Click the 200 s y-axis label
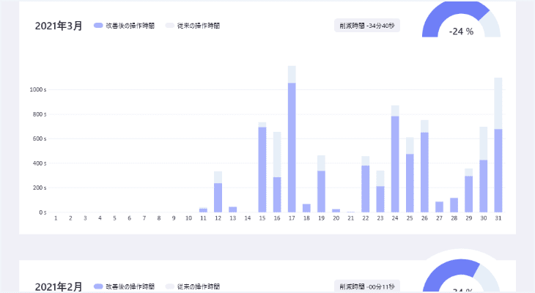Image resolution: width=535 pixels, height=293 pixels. [40, 188]
